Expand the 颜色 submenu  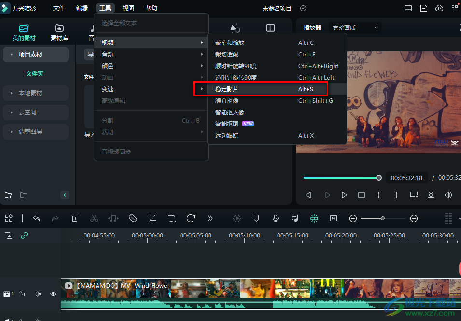tap(151, 66)
